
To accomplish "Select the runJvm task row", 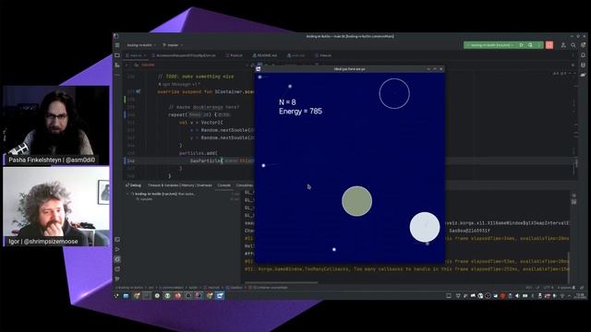I will pyautogui.click(x=146, y=199).
